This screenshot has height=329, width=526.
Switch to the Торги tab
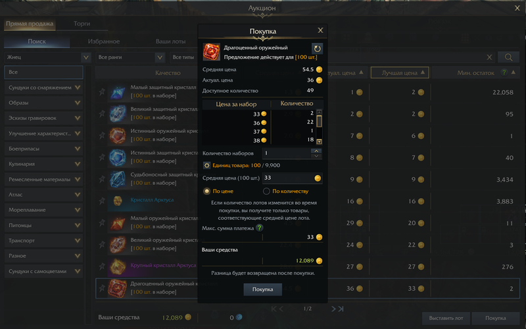coord(82,24)
